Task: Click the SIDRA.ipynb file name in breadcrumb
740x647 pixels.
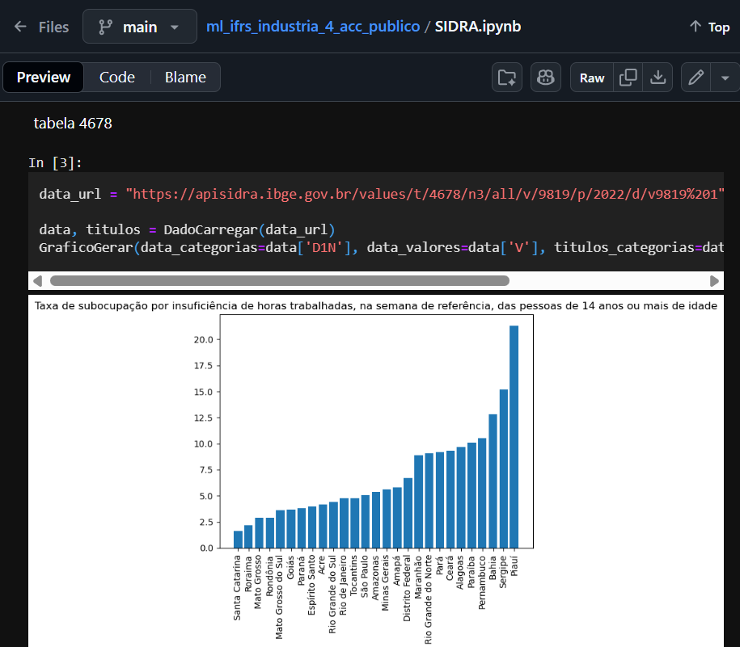Action: (478, 27)
